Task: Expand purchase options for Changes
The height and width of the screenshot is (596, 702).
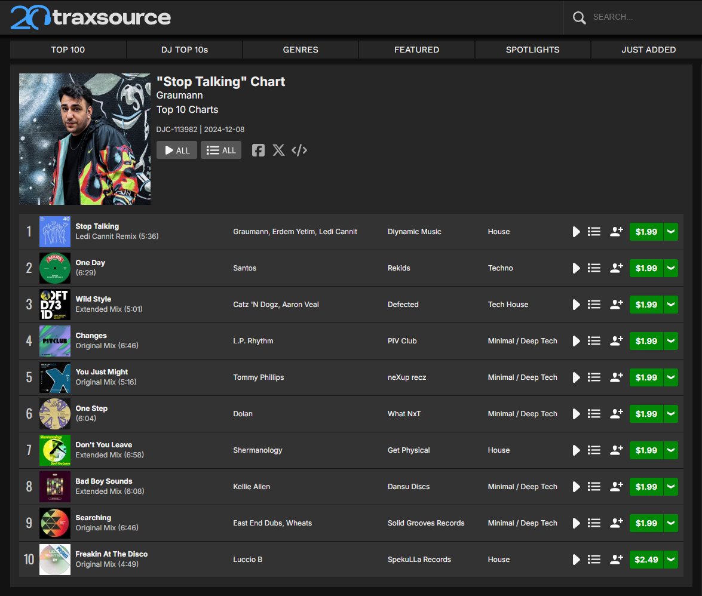Action: [671, 341]
